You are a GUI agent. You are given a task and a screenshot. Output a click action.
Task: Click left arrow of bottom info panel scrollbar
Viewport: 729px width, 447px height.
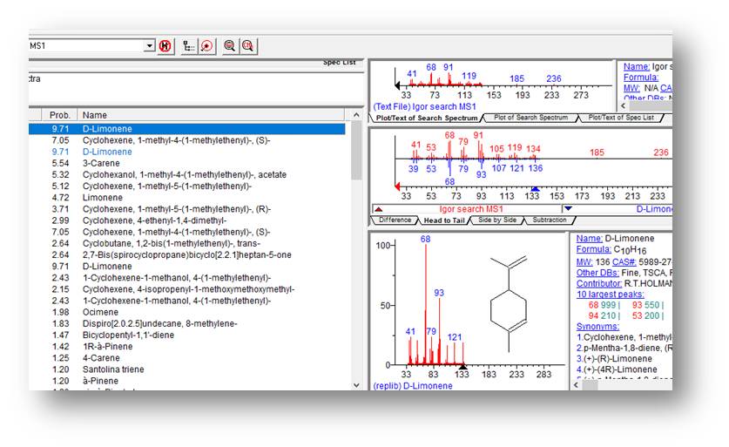pyautogui.click(x=577, y=385)
